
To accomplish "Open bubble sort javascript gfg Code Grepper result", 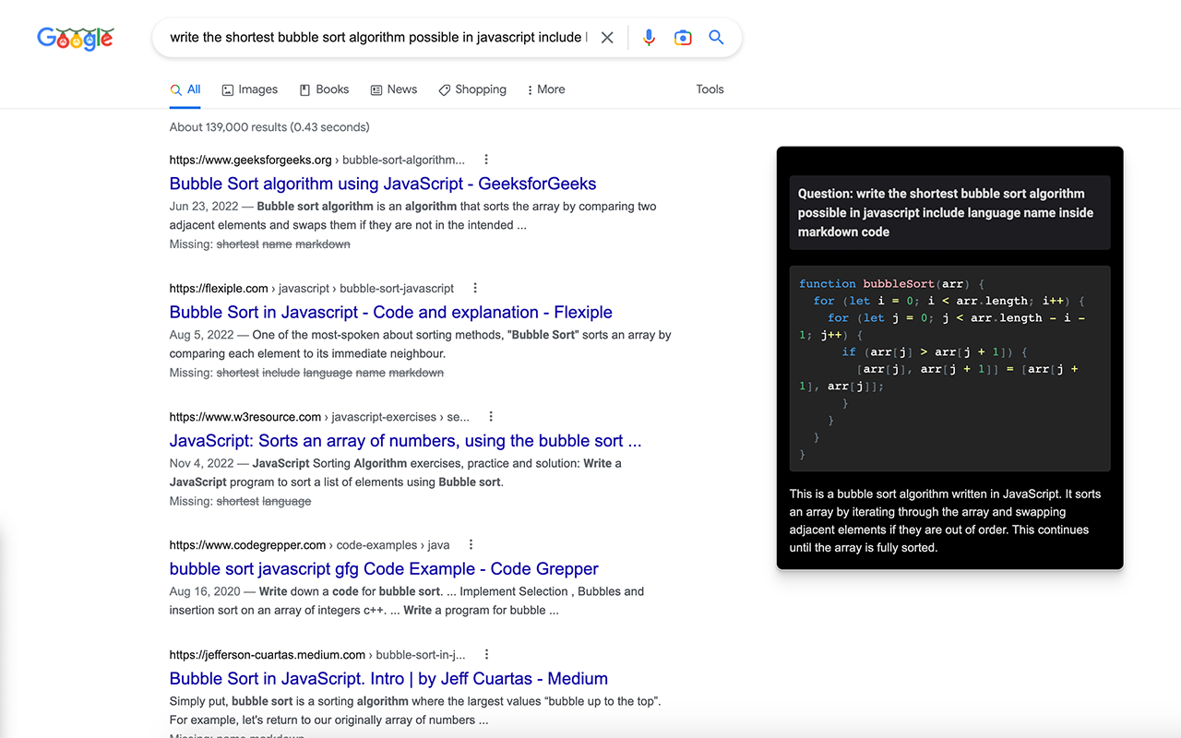I will tap(384, 568).
